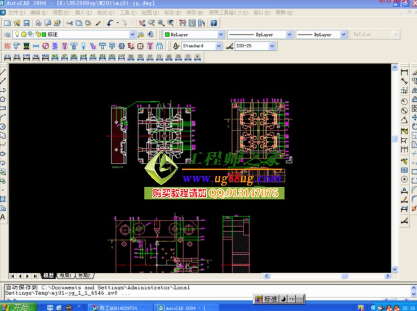Create a new drawing with QNew icon
The width and height of the screenshot is (417, 311).
[x=7, y=23]
